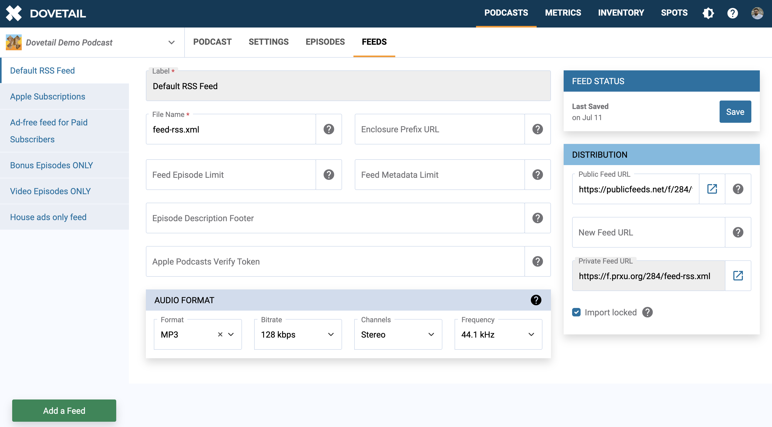Click the Add a Feed button

64,411
